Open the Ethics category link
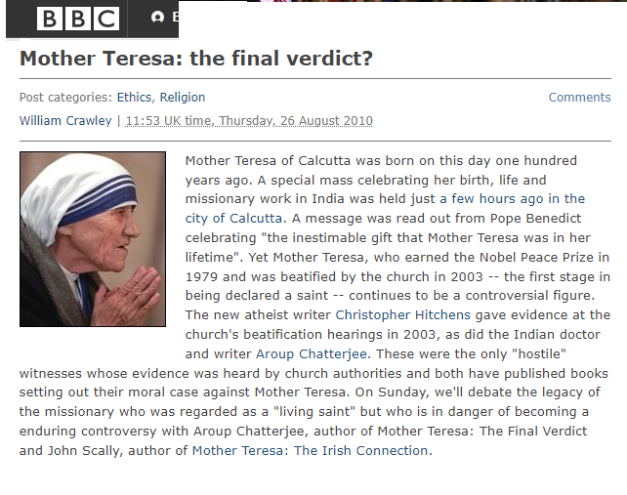Viewport: 627px width, 495px height. click(135, 98)
